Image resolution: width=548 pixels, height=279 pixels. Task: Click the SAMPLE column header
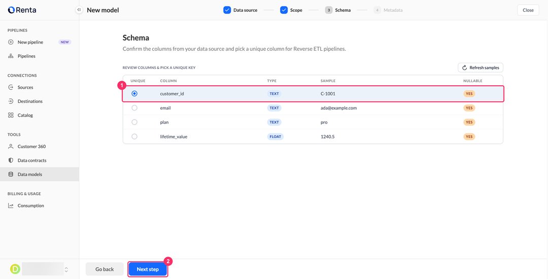(328, 81)
